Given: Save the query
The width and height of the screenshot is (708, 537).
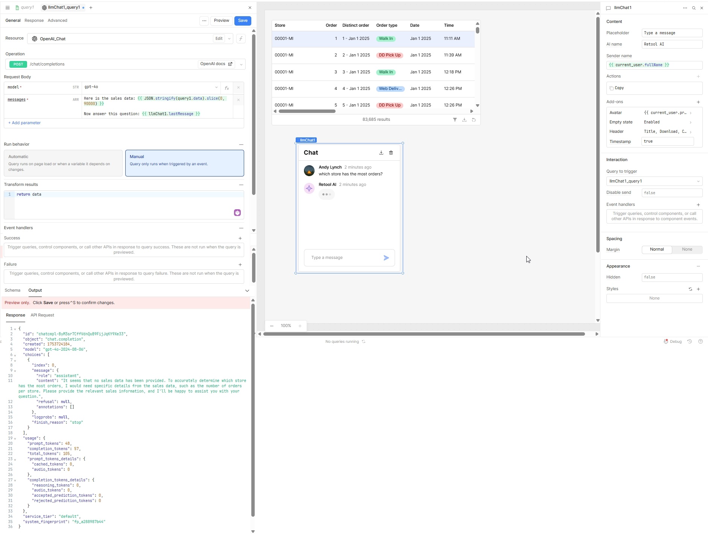Looking at the screenshot, I should tap(243, 21).
